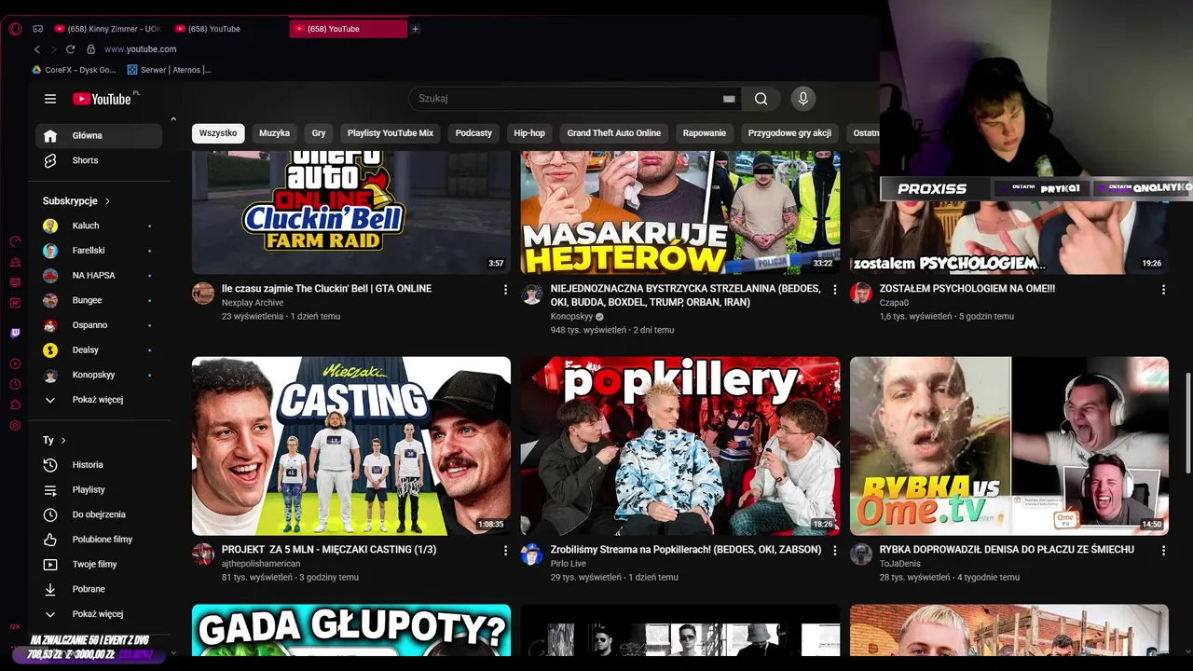Image resolution: width=1193 pixels, height=671 pixels.
Task: Open Nexplay Archive channel avatar
Action: pyautogui.click(x=203, y=294)
